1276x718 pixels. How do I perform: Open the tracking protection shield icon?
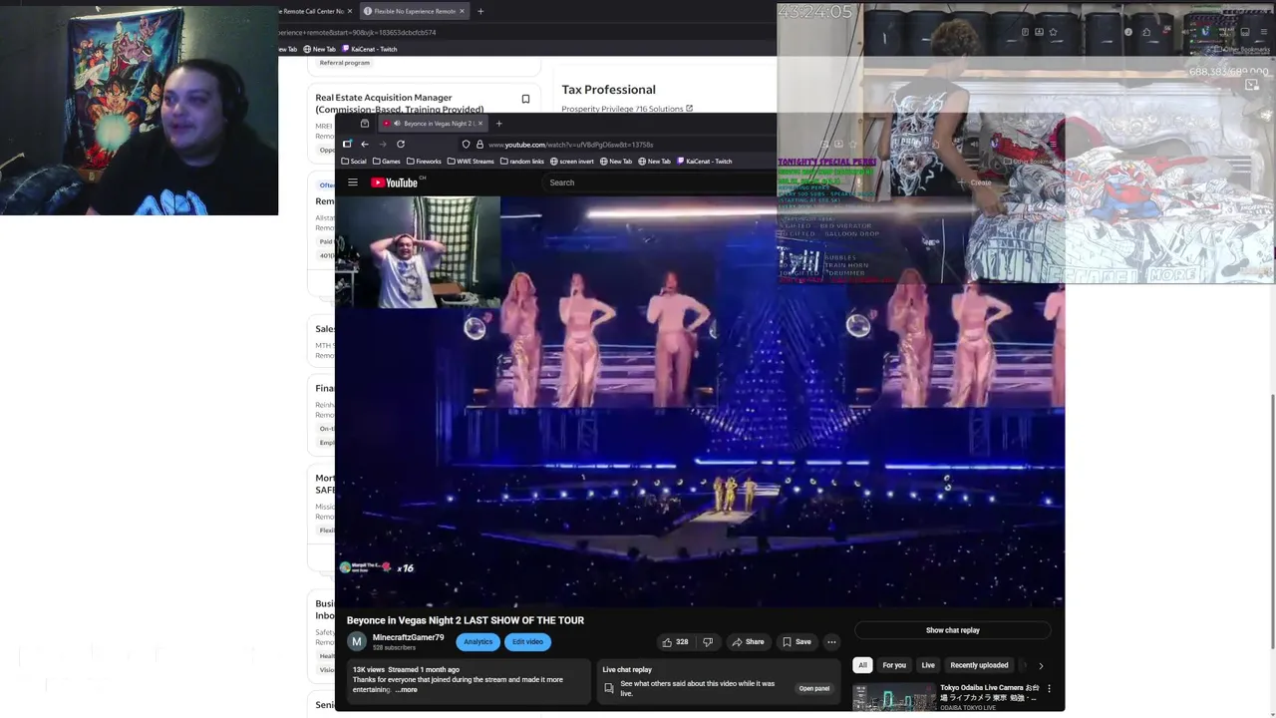click(x=466, y=145)
